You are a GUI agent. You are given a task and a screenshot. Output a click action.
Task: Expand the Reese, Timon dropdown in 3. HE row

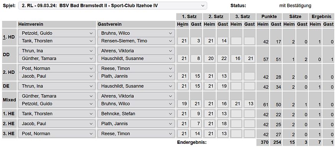136,134
